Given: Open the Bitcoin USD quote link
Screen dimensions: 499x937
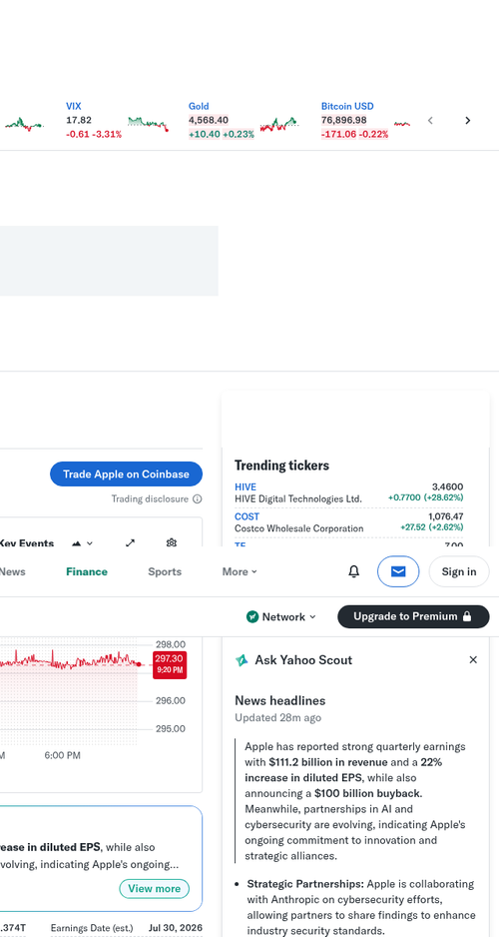Looking at the screenshot, I should 347,106.
